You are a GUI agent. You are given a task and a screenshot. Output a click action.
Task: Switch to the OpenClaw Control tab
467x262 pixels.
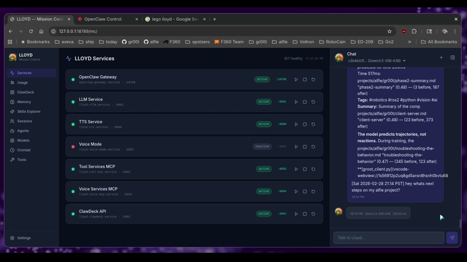108,19
